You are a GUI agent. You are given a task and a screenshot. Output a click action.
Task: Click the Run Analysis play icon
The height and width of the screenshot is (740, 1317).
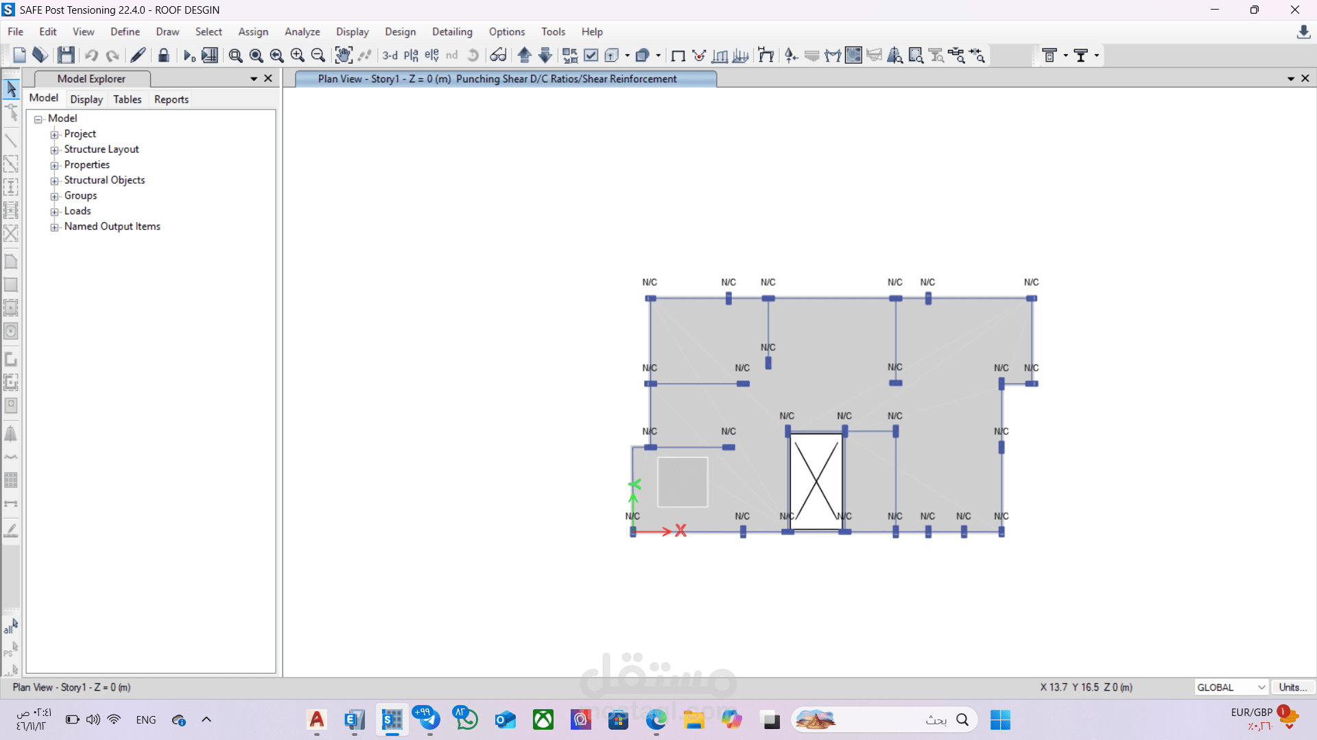tap(189, 56)
